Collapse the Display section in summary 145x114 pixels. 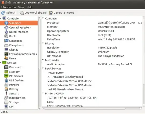(x=43, y=43)
